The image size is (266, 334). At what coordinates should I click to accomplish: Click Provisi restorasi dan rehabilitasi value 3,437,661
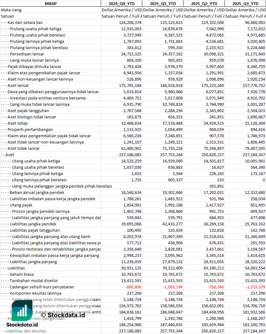215,249
